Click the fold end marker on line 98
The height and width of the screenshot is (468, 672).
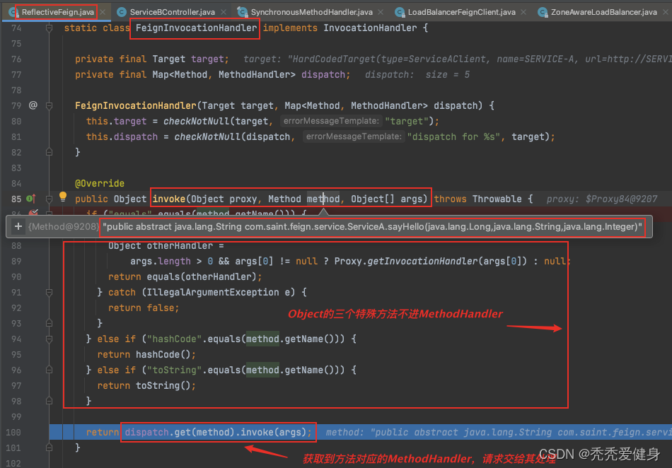(x=50, y=402)
